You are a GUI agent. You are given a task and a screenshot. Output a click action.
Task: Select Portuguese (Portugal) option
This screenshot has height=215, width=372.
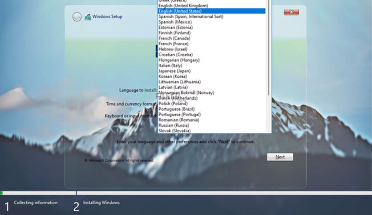pos(212,114)
